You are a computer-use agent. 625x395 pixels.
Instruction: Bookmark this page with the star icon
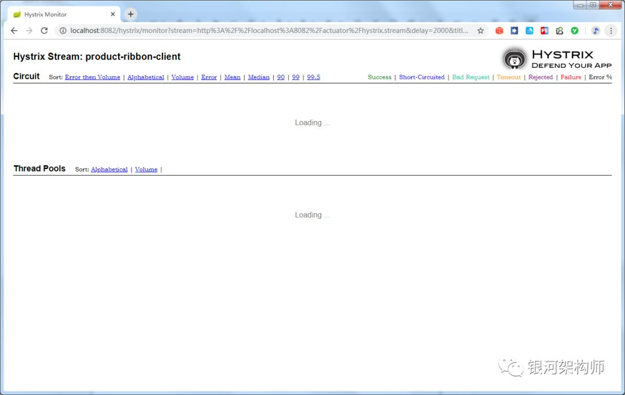tap(481, 31)
